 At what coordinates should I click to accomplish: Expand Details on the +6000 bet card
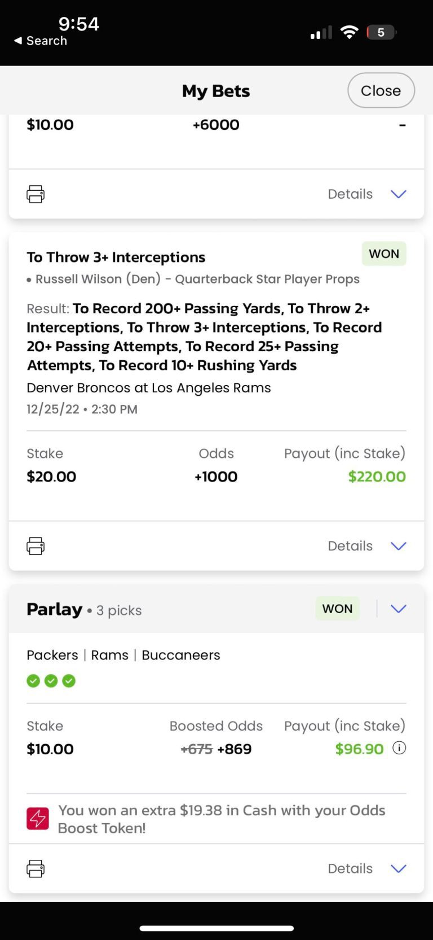pos(398,194)
